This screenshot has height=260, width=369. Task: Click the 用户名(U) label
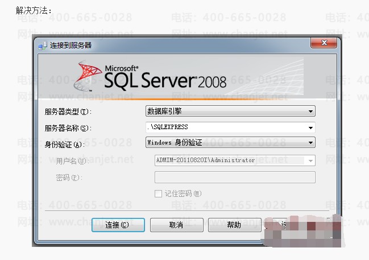pos(72,161)
